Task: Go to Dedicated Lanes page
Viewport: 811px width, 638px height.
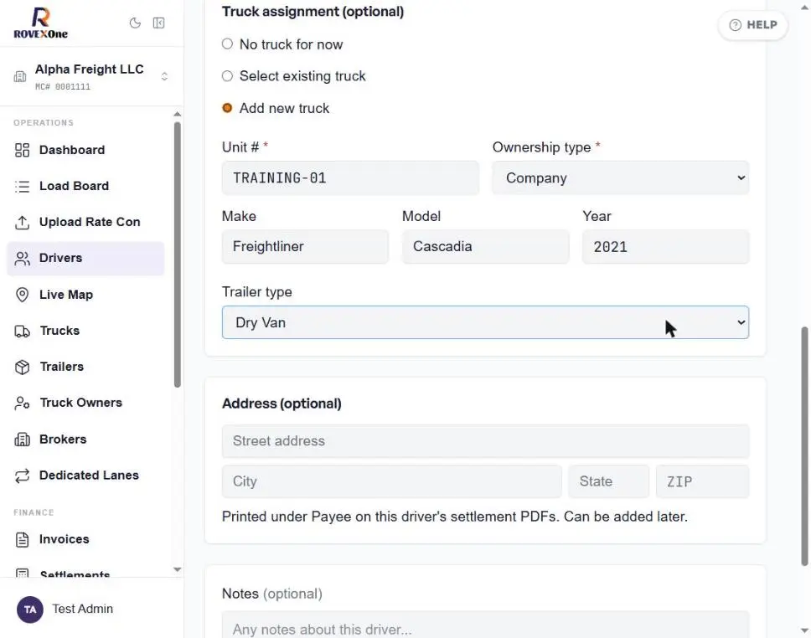Action: [x=85, y=476]
